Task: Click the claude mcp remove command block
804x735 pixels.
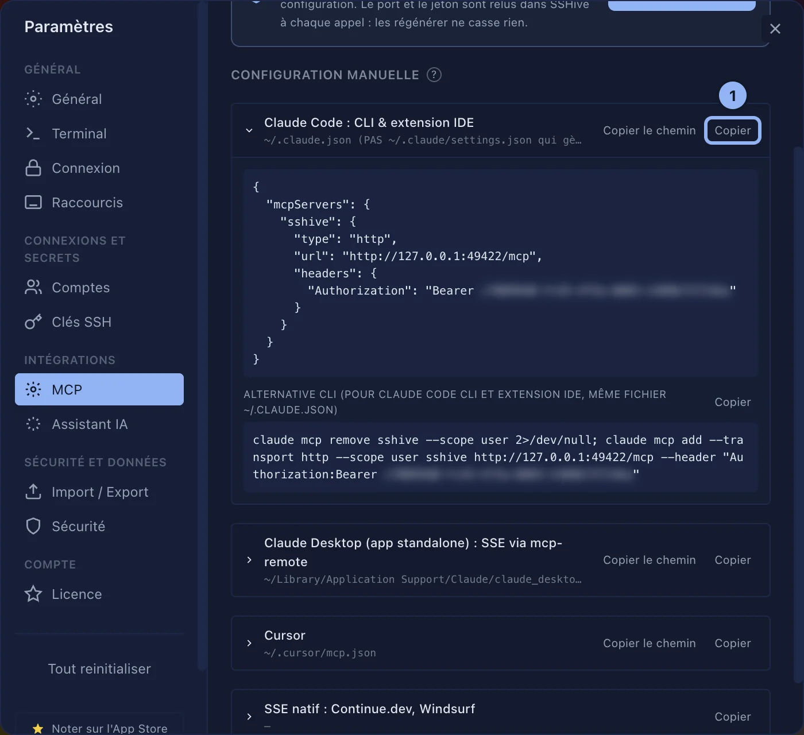Action: click(501, 457)
